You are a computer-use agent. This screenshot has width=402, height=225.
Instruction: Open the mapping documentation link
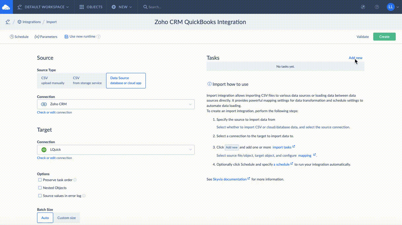(307, 155)
